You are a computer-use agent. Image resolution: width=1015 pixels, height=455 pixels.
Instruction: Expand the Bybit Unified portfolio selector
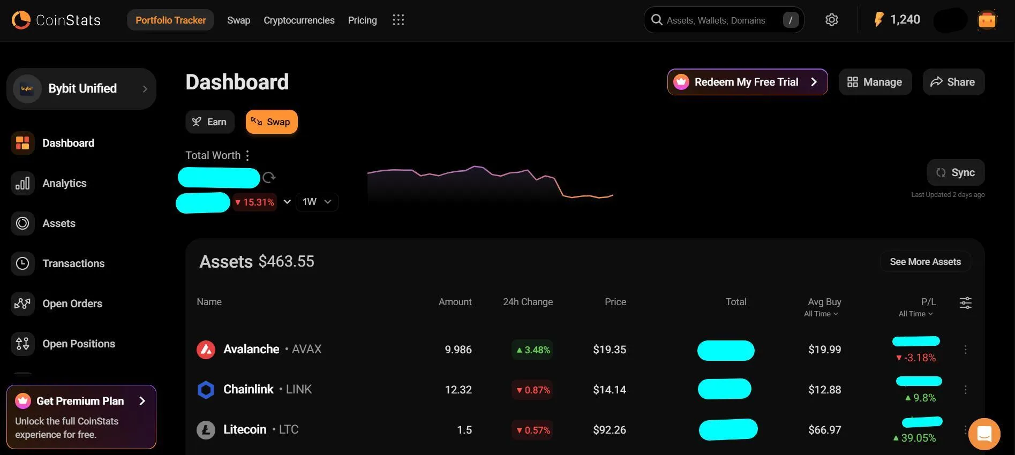click(x=81, y=89)
